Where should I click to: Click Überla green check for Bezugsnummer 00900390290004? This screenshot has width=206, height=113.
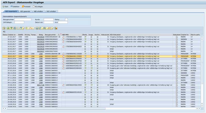point(85,37)
